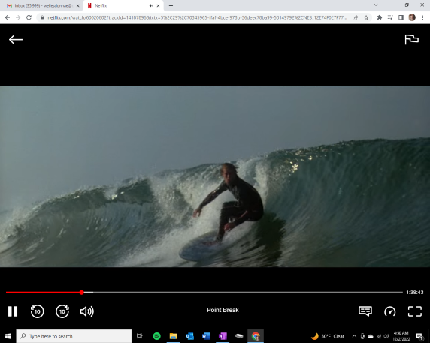Click the surfer video frame
This screenshot has height=343, width=430.
pyautogui.click(x=215, y=176)
